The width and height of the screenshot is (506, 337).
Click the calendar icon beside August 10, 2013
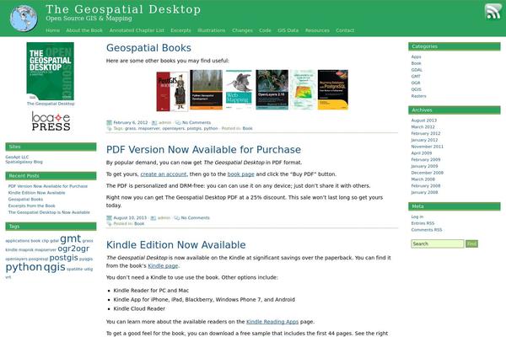click(x=109, y=218)
